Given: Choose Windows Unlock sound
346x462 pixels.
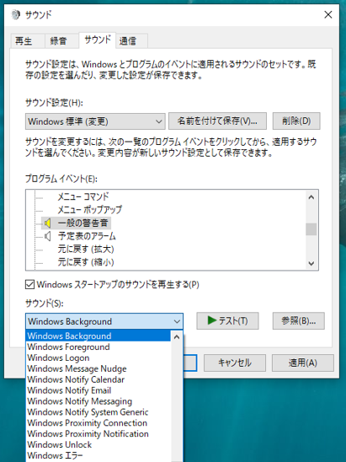Looking at the screenshot, I should click(98, 444).
